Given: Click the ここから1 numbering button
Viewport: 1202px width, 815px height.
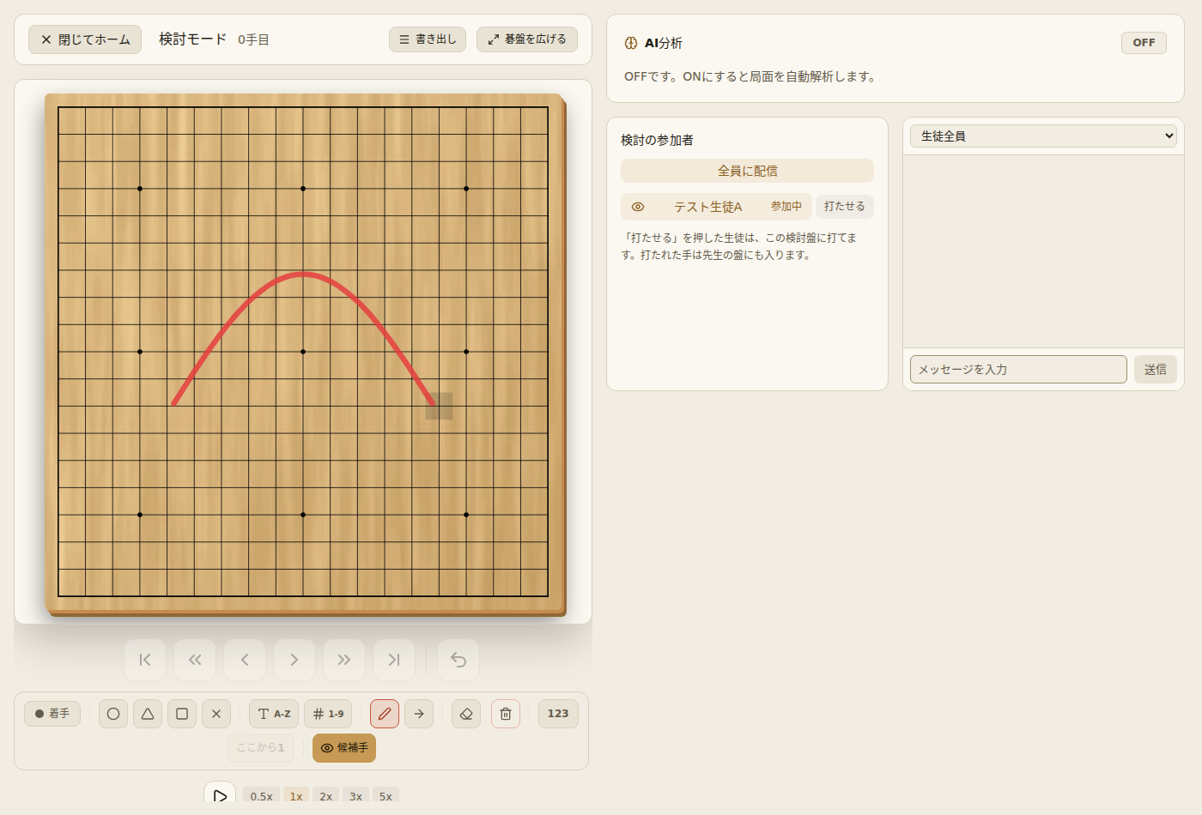Looking at the screenshot, I should [x=260, y=748].
